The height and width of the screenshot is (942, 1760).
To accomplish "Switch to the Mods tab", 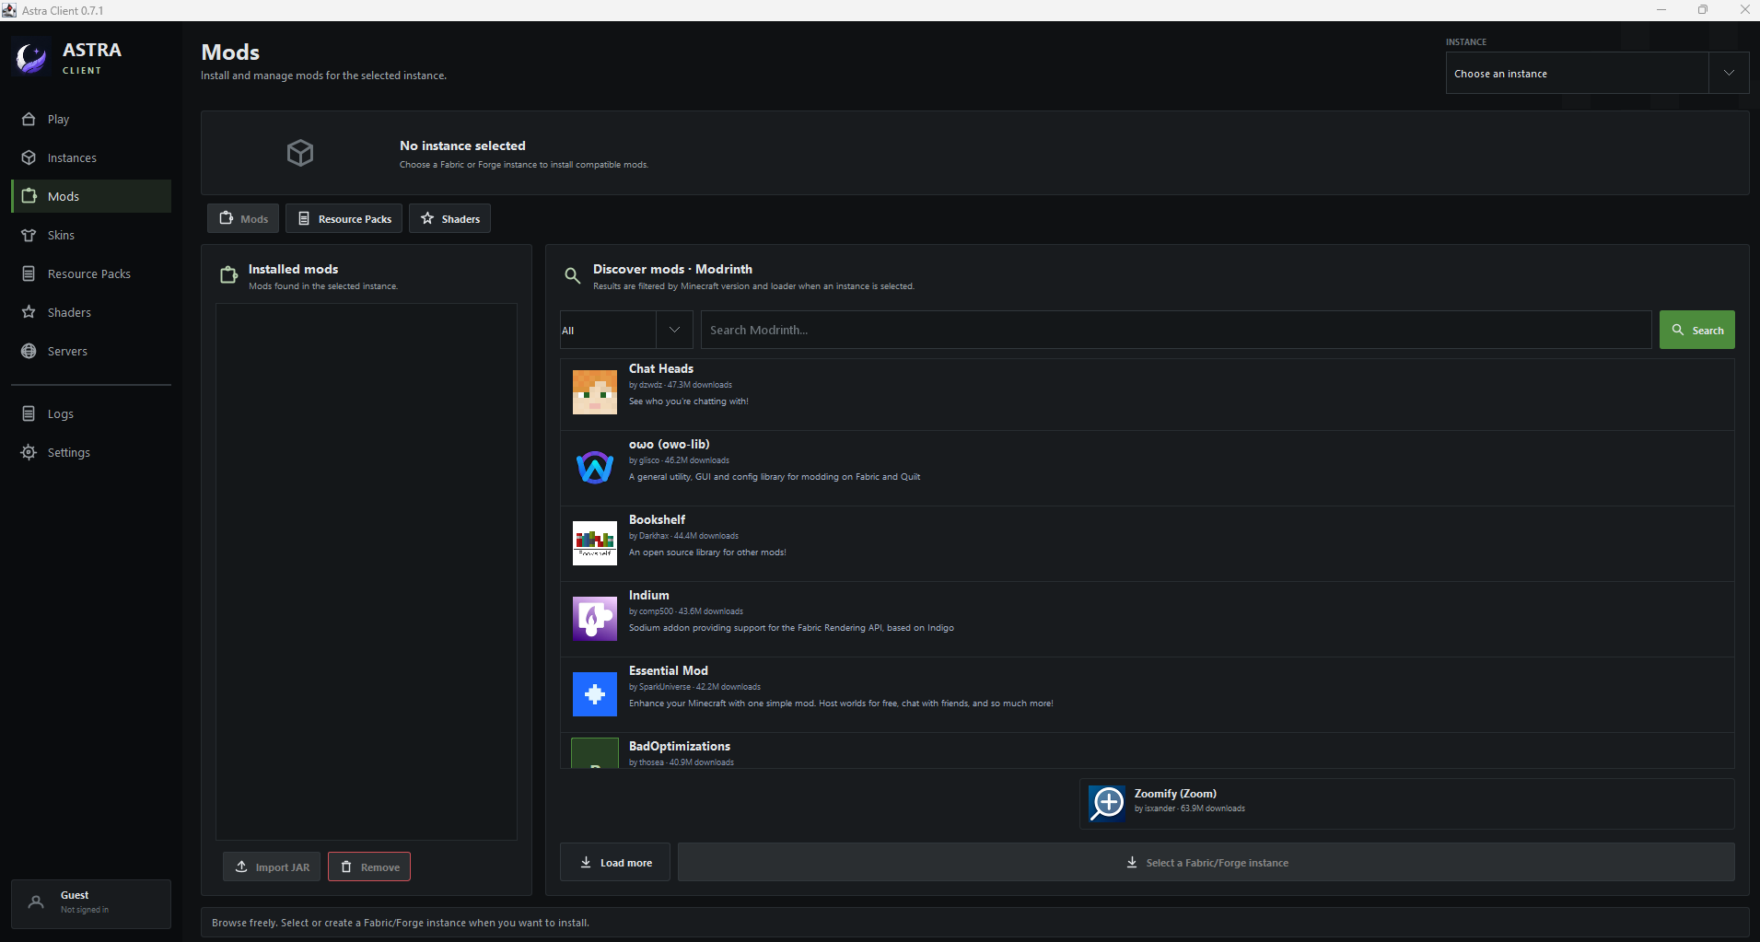I will point(243,218).
